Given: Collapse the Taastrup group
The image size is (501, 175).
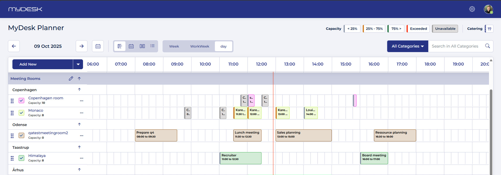Looking at the screenshot, I should tap(79, 147).
